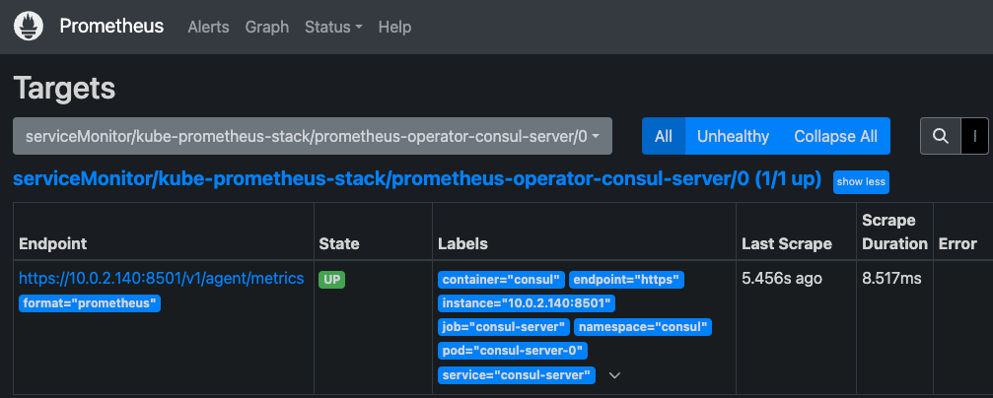Click the serviceMonitor consul-server pool heading
The image size is (993, 398).
pyautogui.click(x=417, y=179)
